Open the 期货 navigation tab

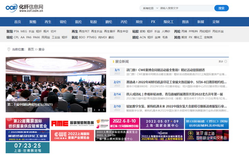click(x=139, y=22)
